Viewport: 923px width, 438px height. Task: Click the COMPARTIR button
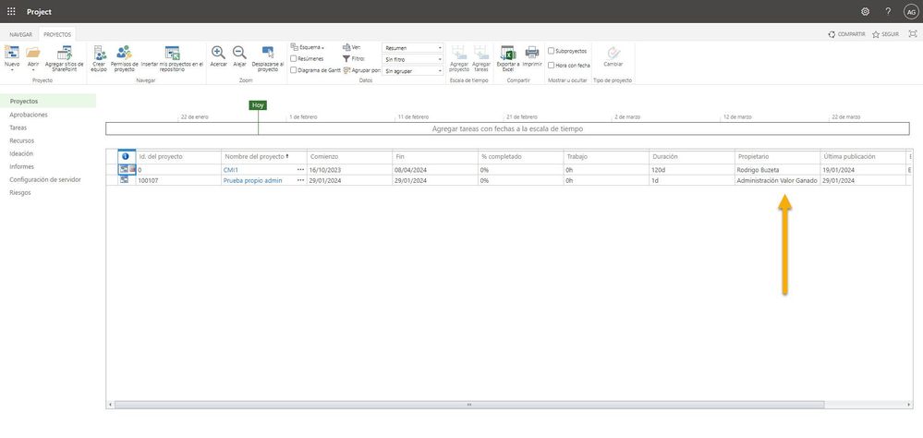846,34
